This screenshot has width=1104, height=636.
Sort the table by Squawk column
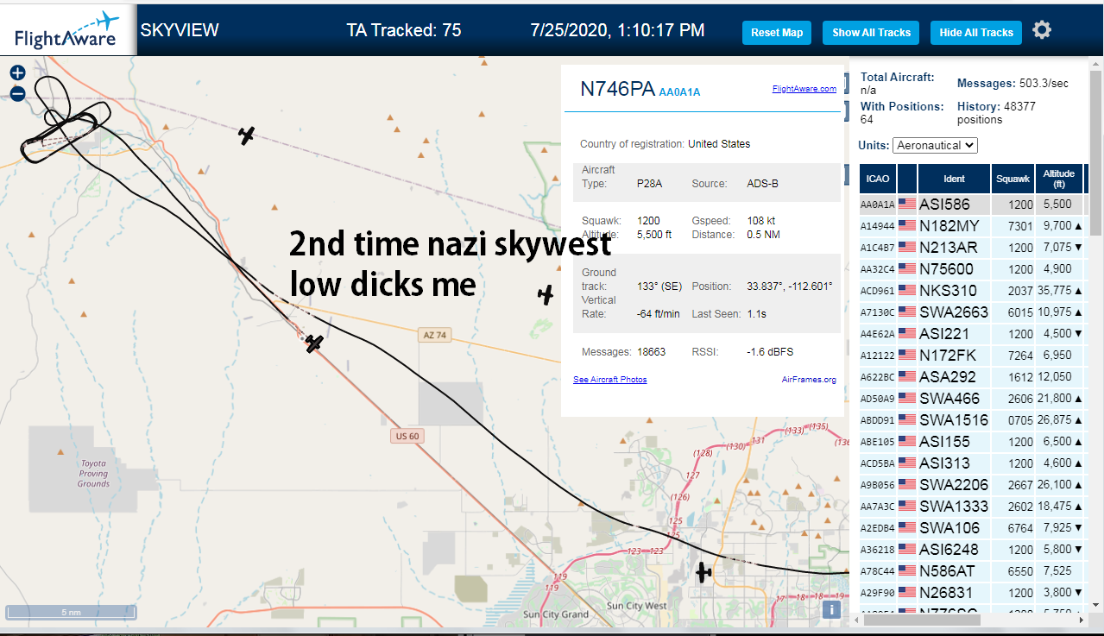(x=1013, y=179)
